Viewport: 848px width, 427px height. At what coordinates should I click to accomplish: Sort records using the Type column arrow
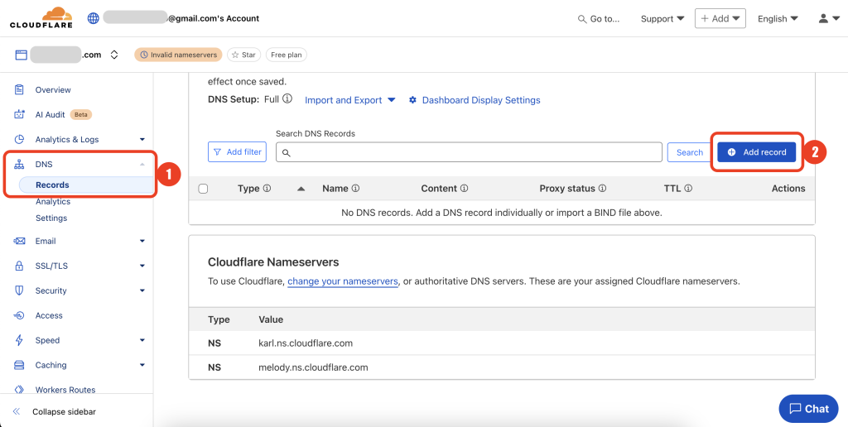click(x=301, y=189)
